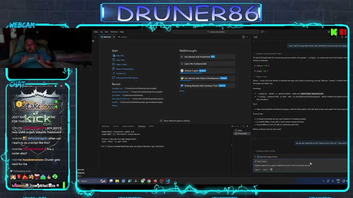This screenshot has height=198, width=353.
Task: Open recent project mistaker bot
Action: [x=117, y=88]
